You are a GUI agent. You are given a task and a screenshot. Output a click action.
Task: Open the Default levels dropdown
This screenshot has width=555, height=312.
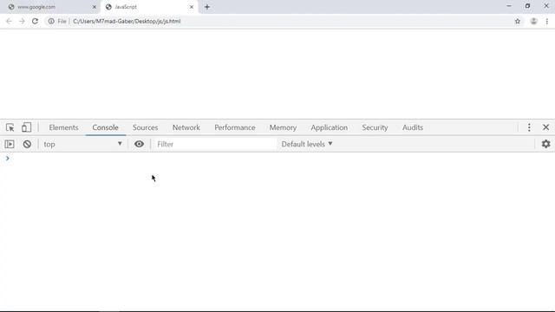[307, 144]
